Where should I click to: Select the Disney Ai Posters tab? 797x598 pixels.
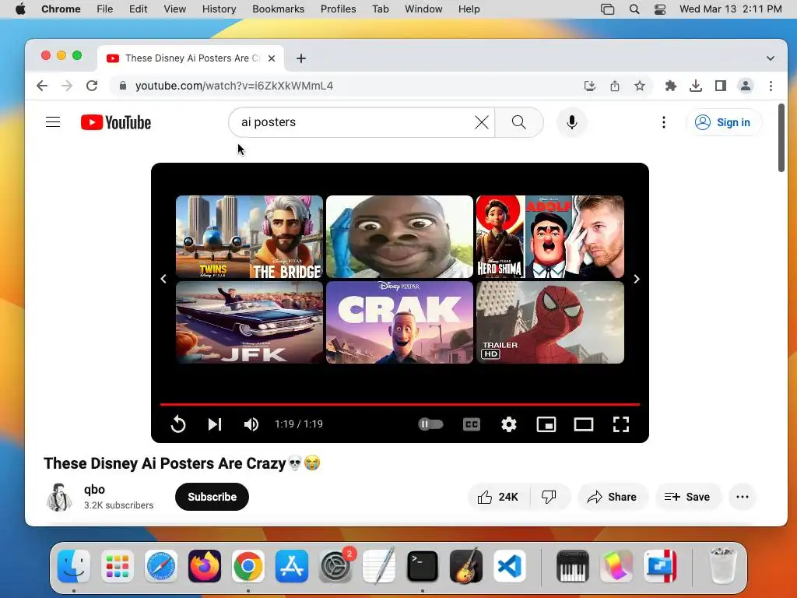(191, 58)
